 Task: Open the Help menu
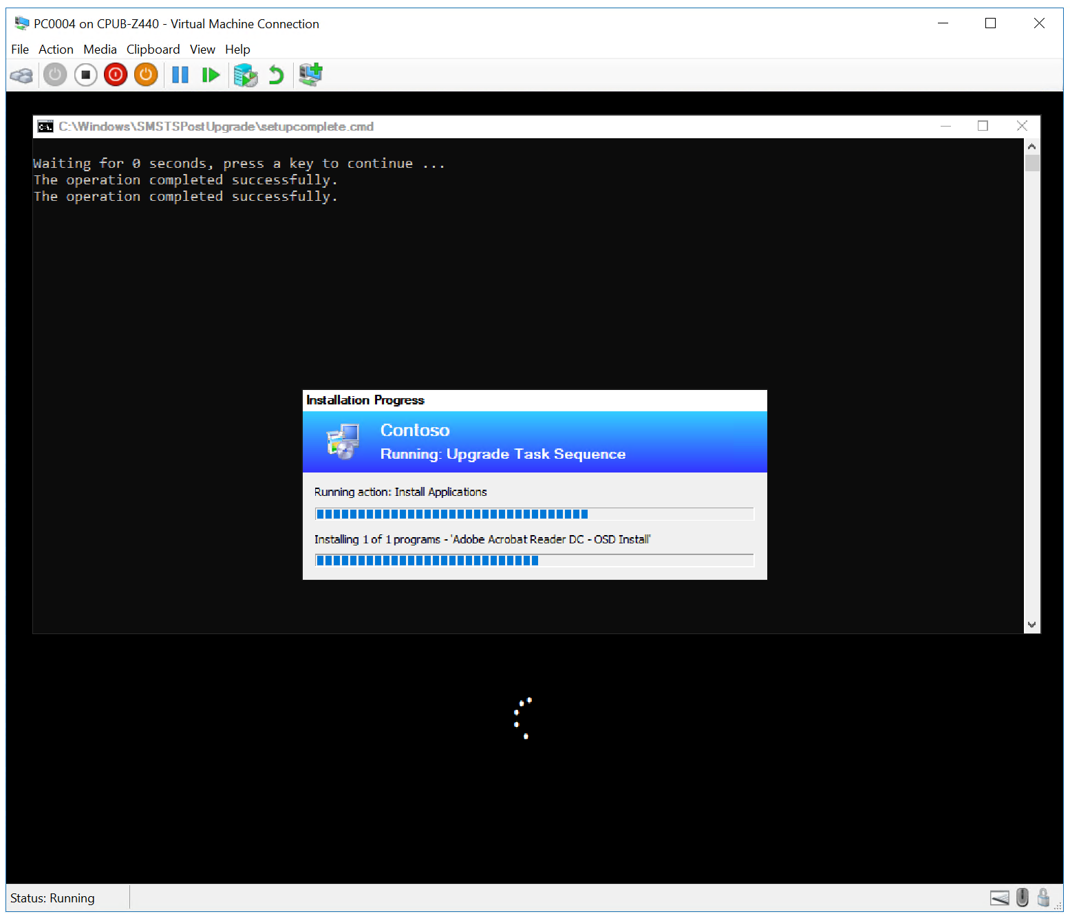237,49
